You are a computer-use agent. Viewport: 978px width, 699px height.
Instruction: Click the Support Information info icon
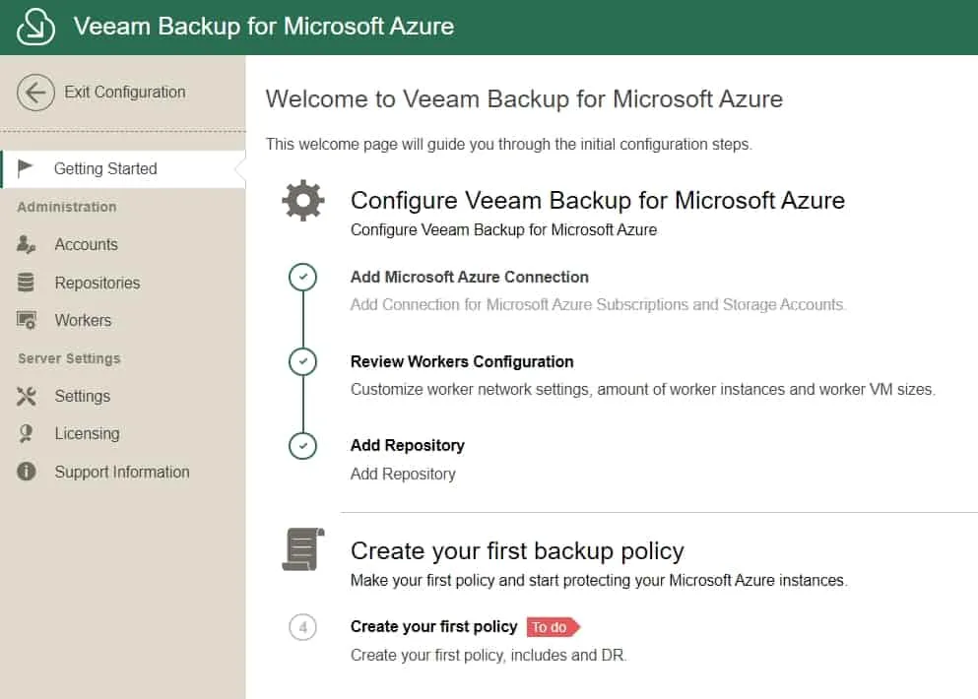pyautogui.click(x=27, y=472)
